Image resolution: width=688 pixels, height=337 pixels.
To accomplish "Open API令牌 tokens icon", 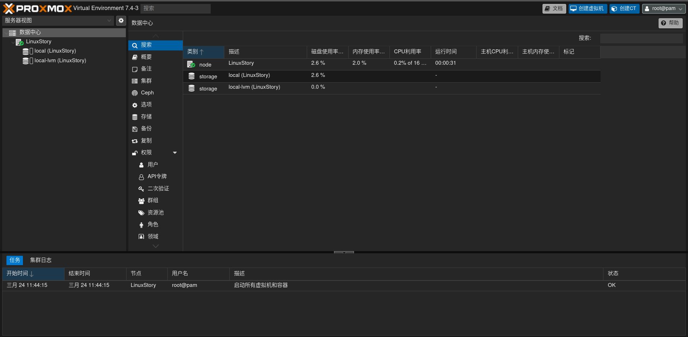I will (142, 177).
